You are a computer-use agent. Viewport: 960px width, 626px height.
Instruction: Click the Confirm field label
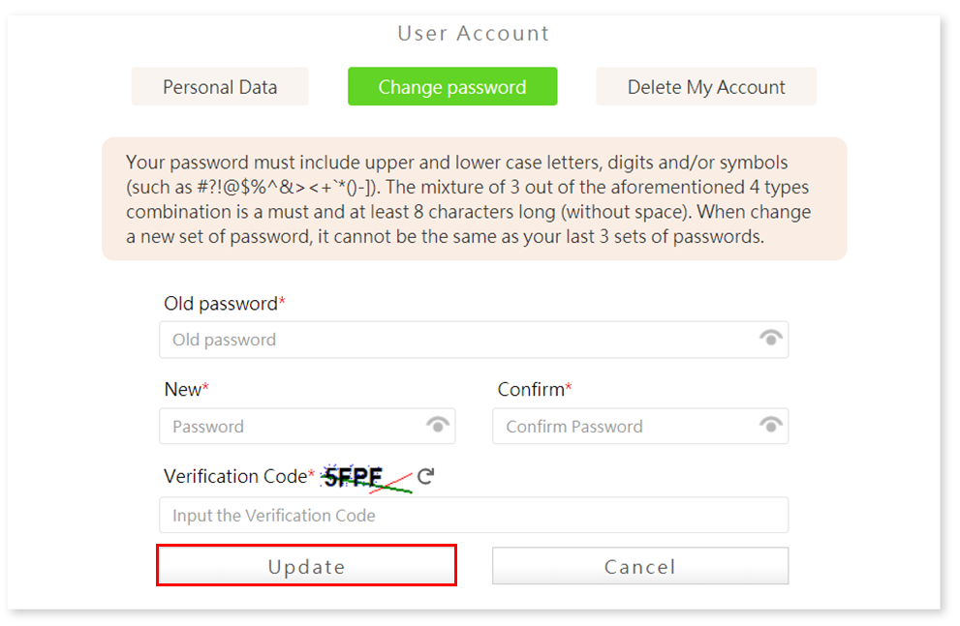point(531,390)
